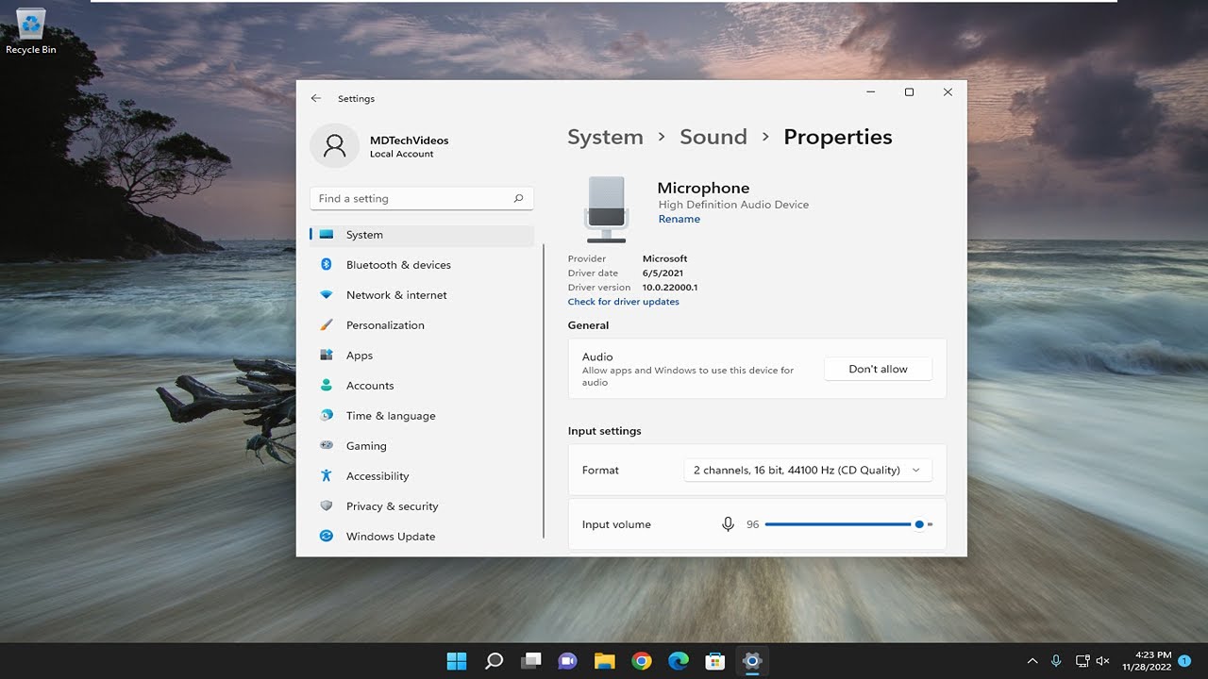Click the Time & language globe icon
Viewport: 1208px width, 679px height.
327,415
